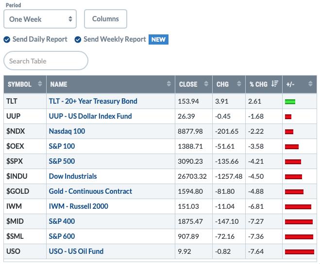
Task: Sort table by the CHG column arrows
Action: point(239,84)
